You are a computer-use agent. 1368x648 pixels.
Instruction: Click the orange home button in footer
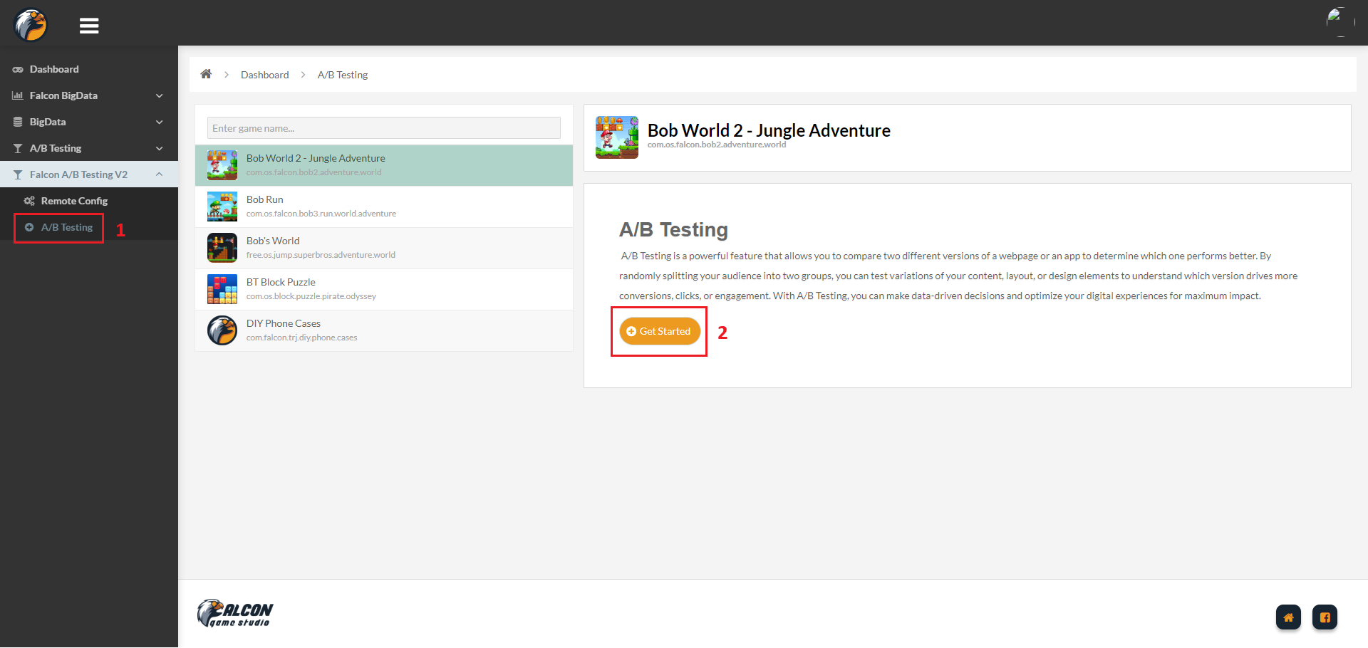(x=1288, y=617)
